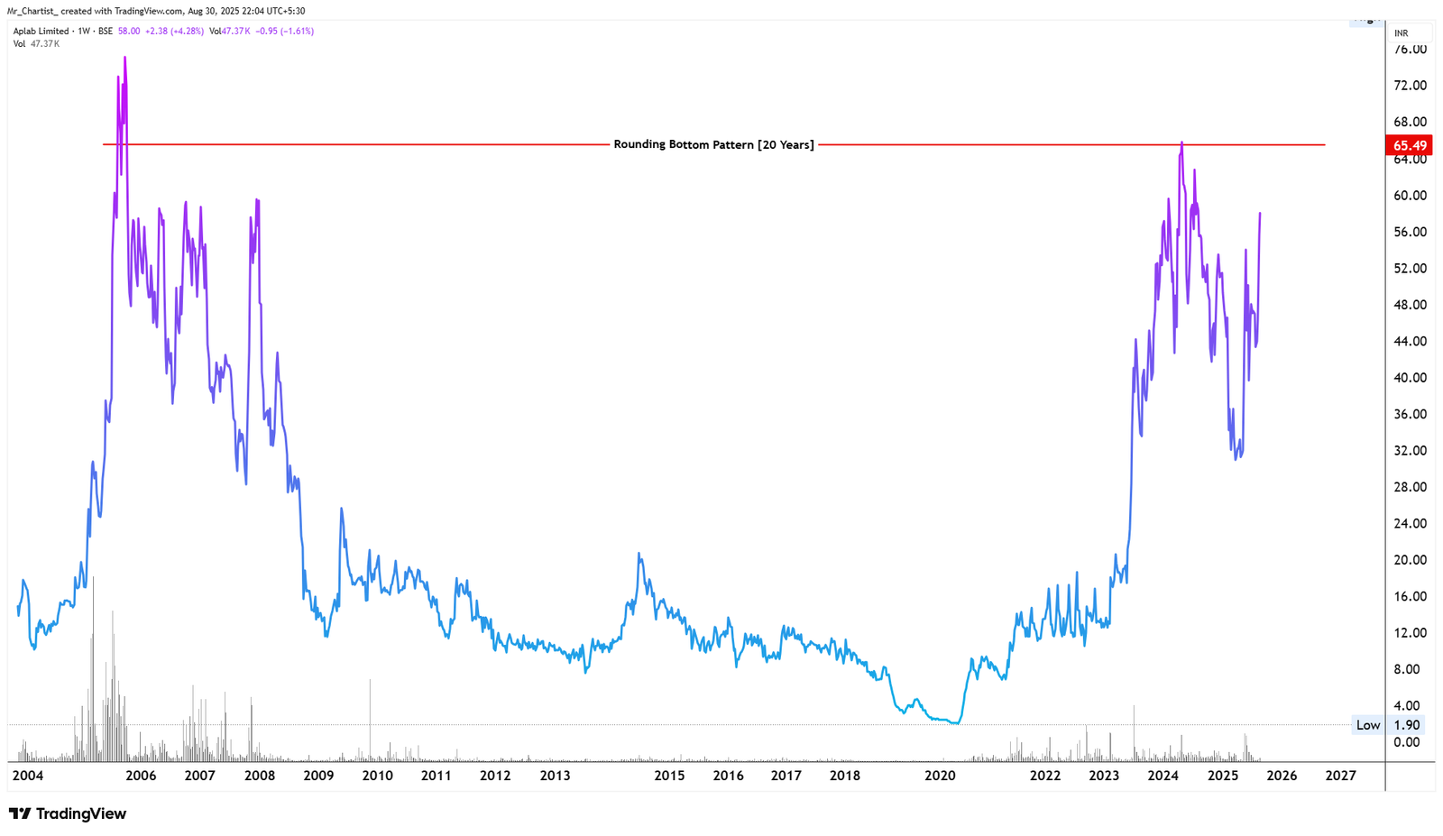Open the BSE exchange selector
Image resolution: width=1443 pixels, height=836 pixels.
click(x=104, y=30)
